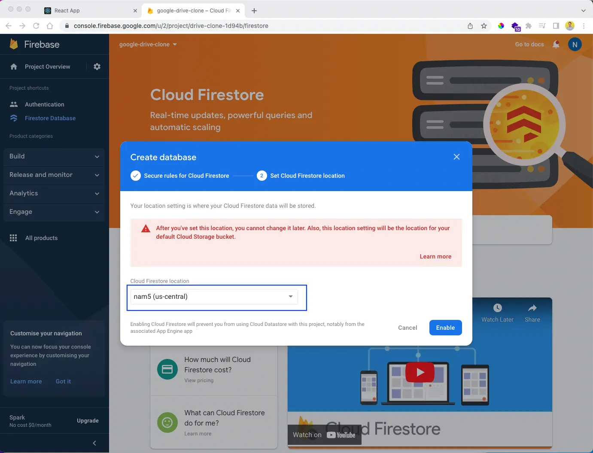The height and width of the screenshot is (453, 593).
Task: Open Cloud Firestore location dropdown
Action: [x=214, y=297]
